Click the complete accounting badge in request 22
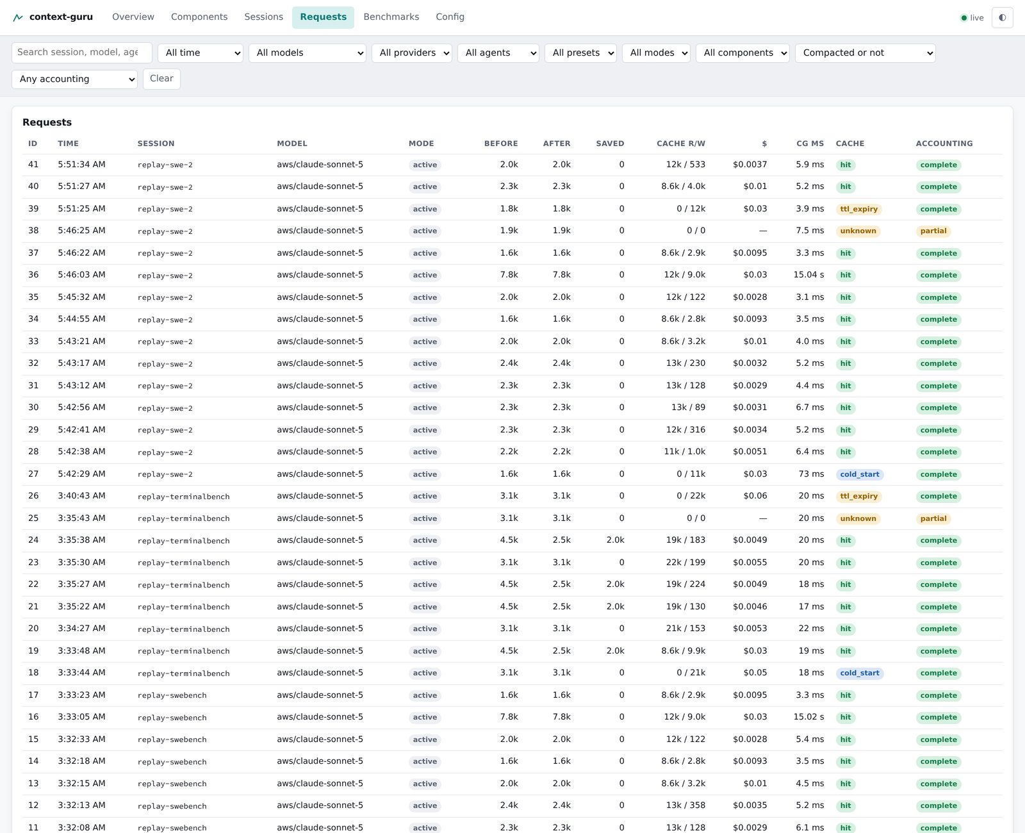Image resolution: width=1025 pixels, height=833 pixels. coord(939,585)
